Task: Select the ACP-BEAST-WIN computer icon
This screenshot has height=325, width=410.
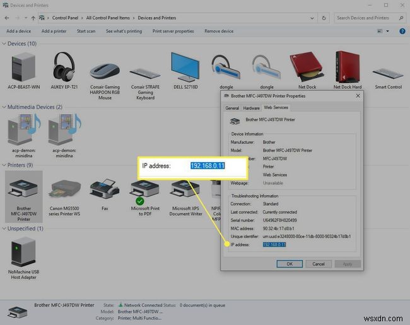Action: pos(23,68)
